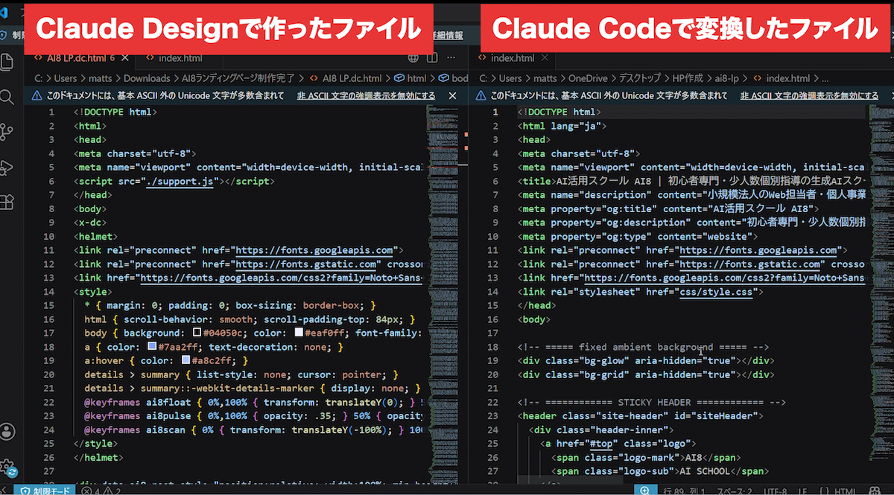Click the </helmet> tag in left editor
Screen dimensions: 894x495
98,458
